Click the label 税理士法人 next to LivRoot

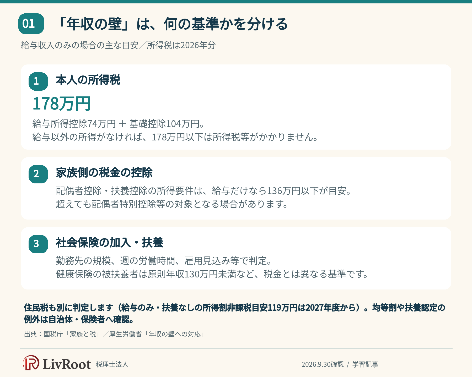pos(112,364)
